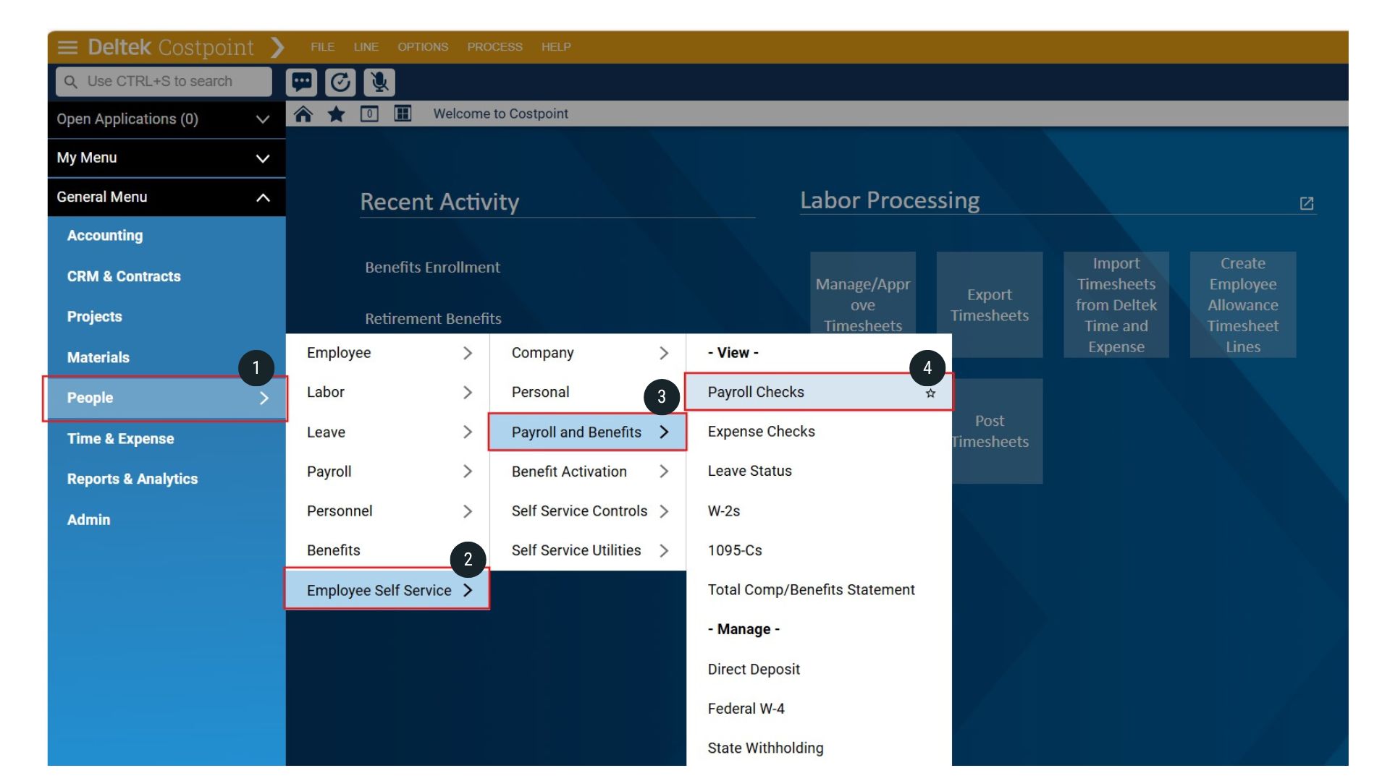The image size is (1390, 781).
Task: Open Manage/Approve Timesheets tile
Action: click(863, 293)
